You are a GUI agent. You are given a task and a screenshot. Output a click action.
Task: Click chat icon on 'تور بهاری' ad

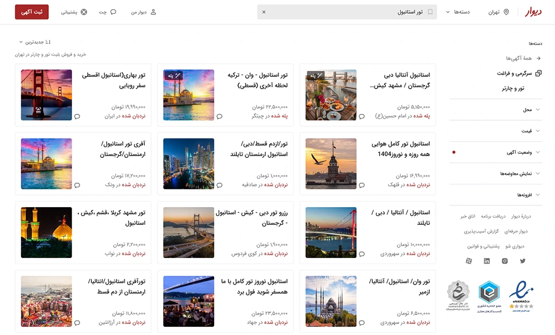pos(77,116)
